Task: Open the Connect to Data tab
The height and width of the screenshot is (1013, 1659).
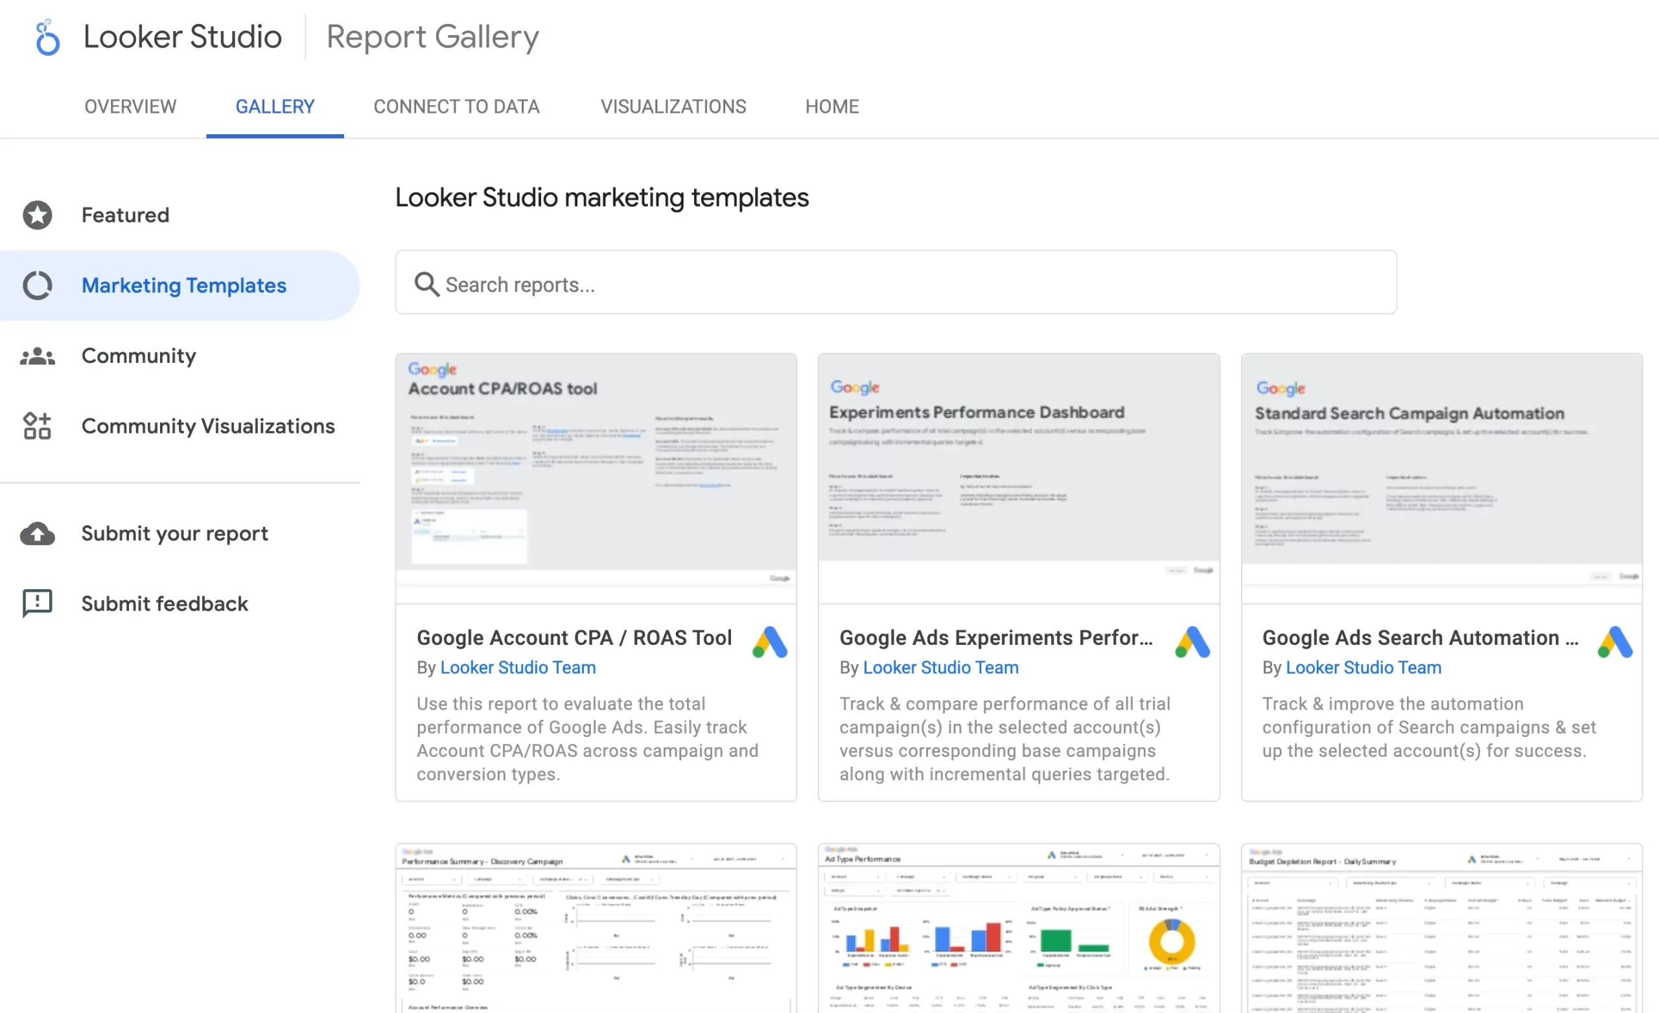Action: pos(456,106)
